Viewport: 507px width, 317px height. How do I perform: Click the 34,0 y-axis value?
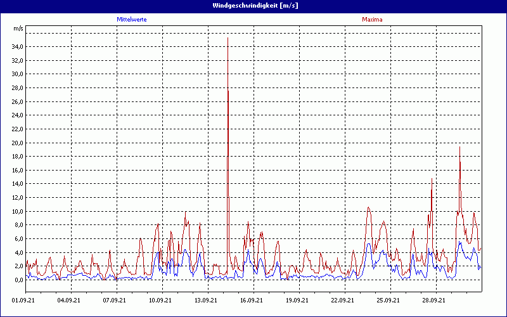point(17,47)
